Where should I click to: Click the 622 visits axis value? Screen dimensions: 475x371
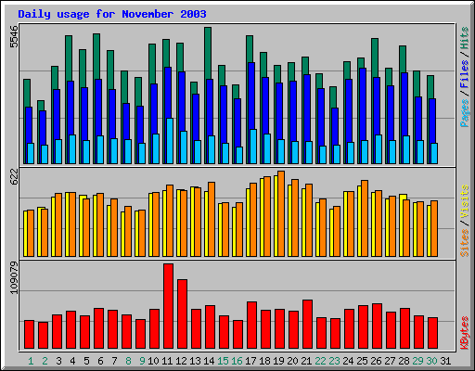coord(14,177)
